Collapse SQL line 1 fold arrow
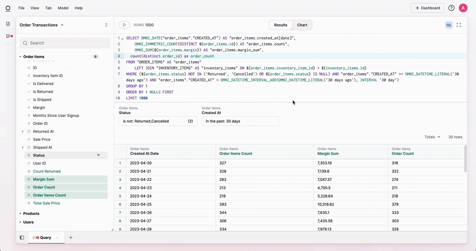 coord(122,39)
